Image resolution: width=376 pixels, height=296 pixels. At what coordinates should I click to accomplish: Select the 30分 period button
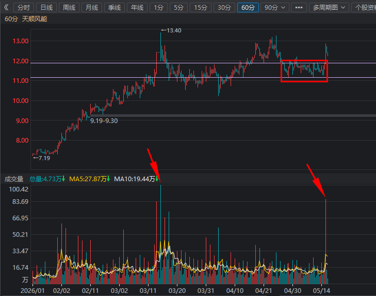224,8
